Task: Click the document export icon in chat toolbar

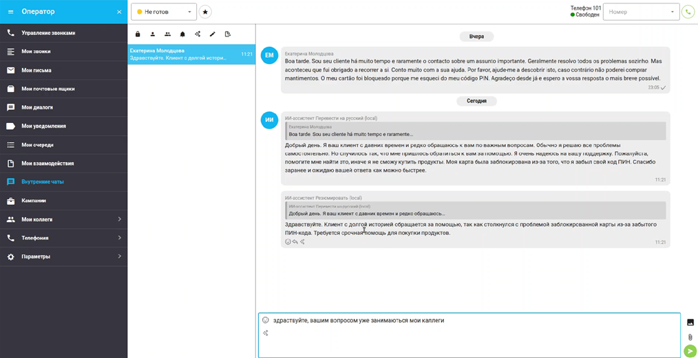Action: [x=227, y=34]
